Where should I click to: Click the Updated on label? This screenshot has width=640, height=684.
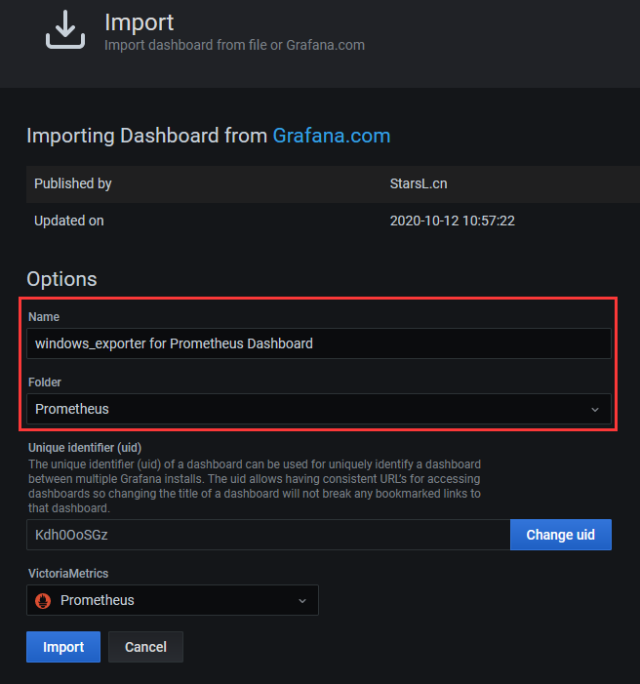69,221
